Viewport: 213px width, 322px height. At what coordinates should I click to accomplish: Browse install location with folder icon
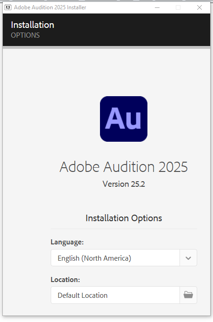tap(188, 295)
